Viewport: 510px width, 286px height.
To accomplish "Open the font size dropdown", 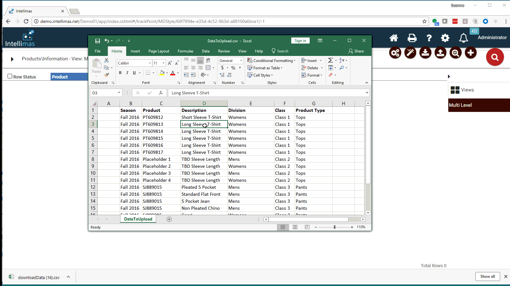I will pyautogui.click(x=163, y=63).
